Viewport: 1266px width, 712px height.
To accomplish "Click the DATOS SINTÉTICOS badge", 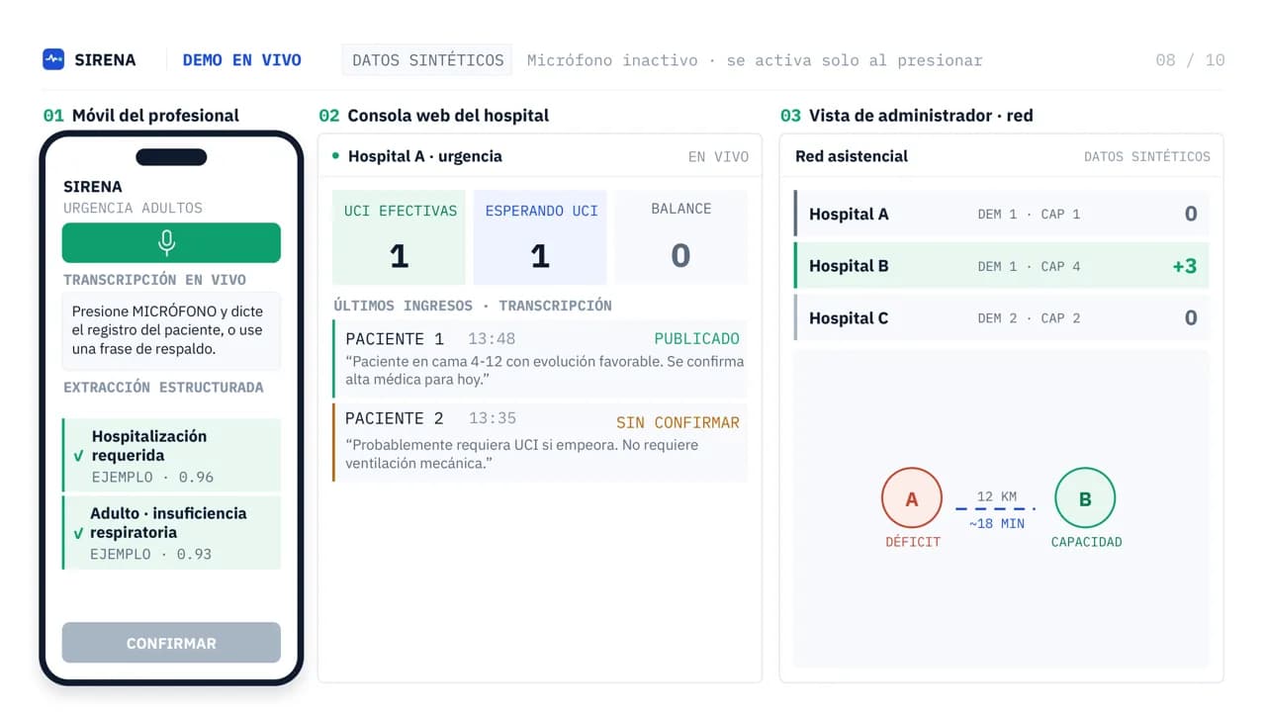I will pos(427,59).
